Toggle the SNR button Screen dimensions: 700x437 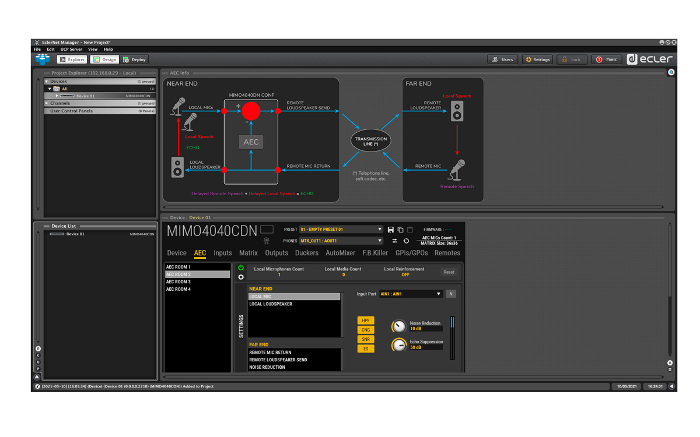click(366, 339)
